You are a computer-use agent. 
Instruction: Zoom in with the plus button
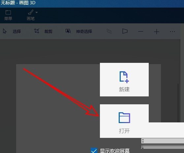[x=157, y=32]
